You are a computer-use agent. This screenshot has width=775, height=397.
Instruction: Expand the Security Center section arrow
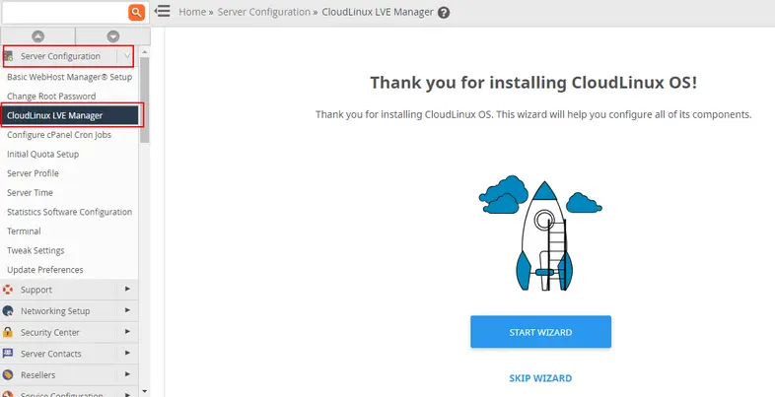[127, 332]
